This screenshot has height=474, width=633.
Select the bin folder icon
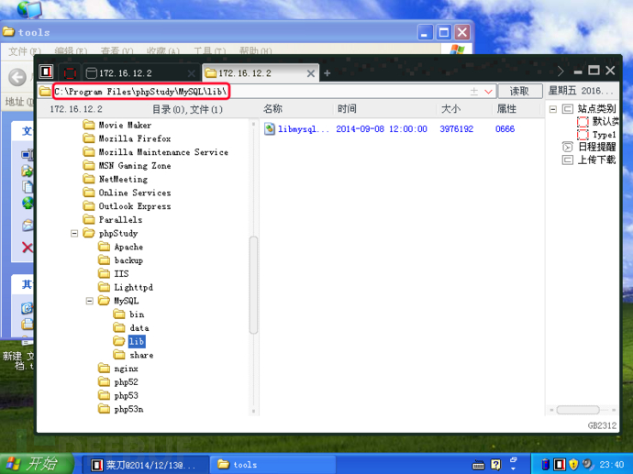(119, 314)
